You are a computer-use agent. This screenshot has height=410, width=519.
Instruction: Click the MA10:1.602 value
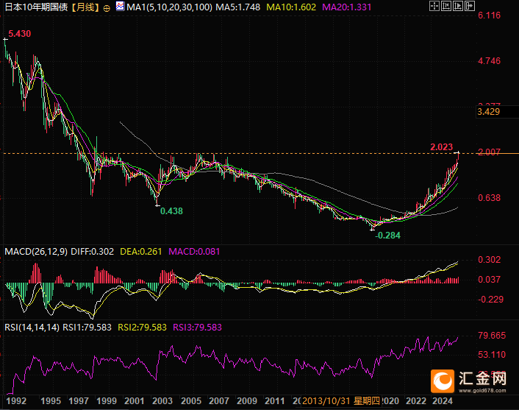point(291,7)
